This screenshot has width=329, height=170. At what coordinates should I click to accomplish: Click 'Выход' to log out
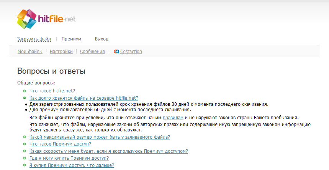click(101, 39)
